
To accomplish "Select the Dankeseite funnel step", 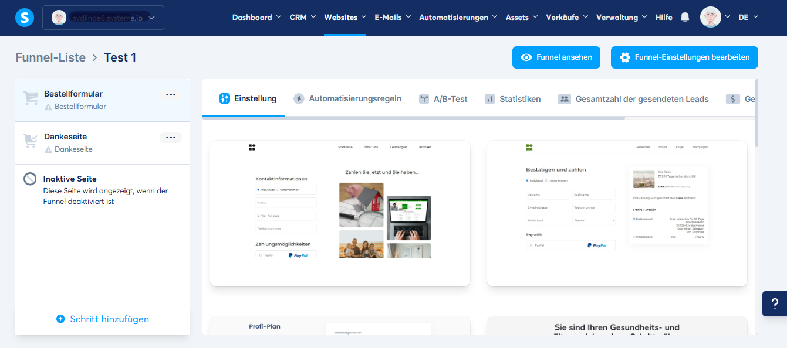I will [x=103, y=143].
